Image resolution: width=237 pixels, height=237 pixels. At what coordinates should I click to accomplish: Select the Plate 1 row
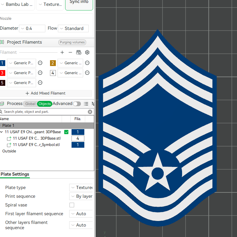pos(47,126)
